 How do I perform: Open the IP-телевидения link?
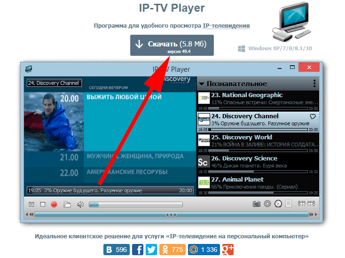point(226,26)
